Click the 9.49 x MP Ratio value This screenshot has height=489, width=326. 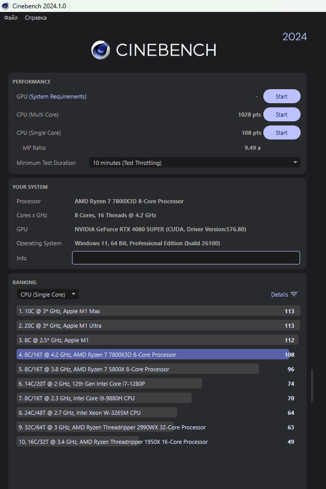(252, 148)
